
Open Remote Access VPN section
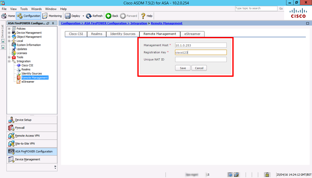pyautogui.click(x=32, y=136)
